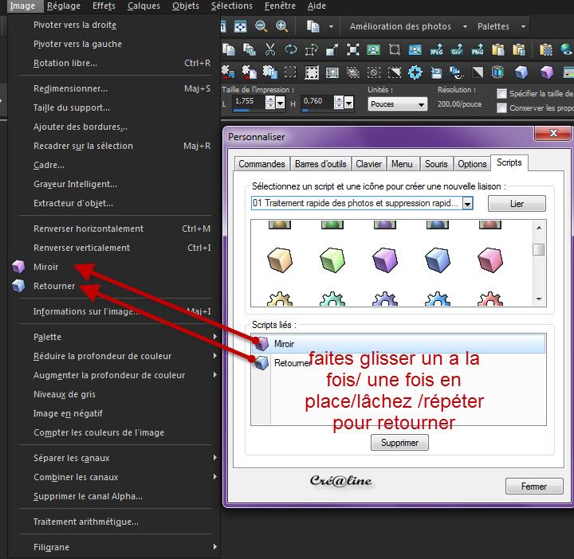Switch to the Commandes tab
Image resolution: width=574 pixels, height=559 pixels.
coord(261,164)
